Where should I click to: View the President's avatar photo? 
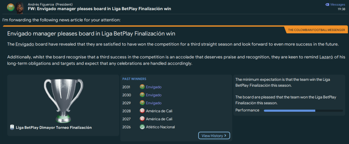point(20,7)
